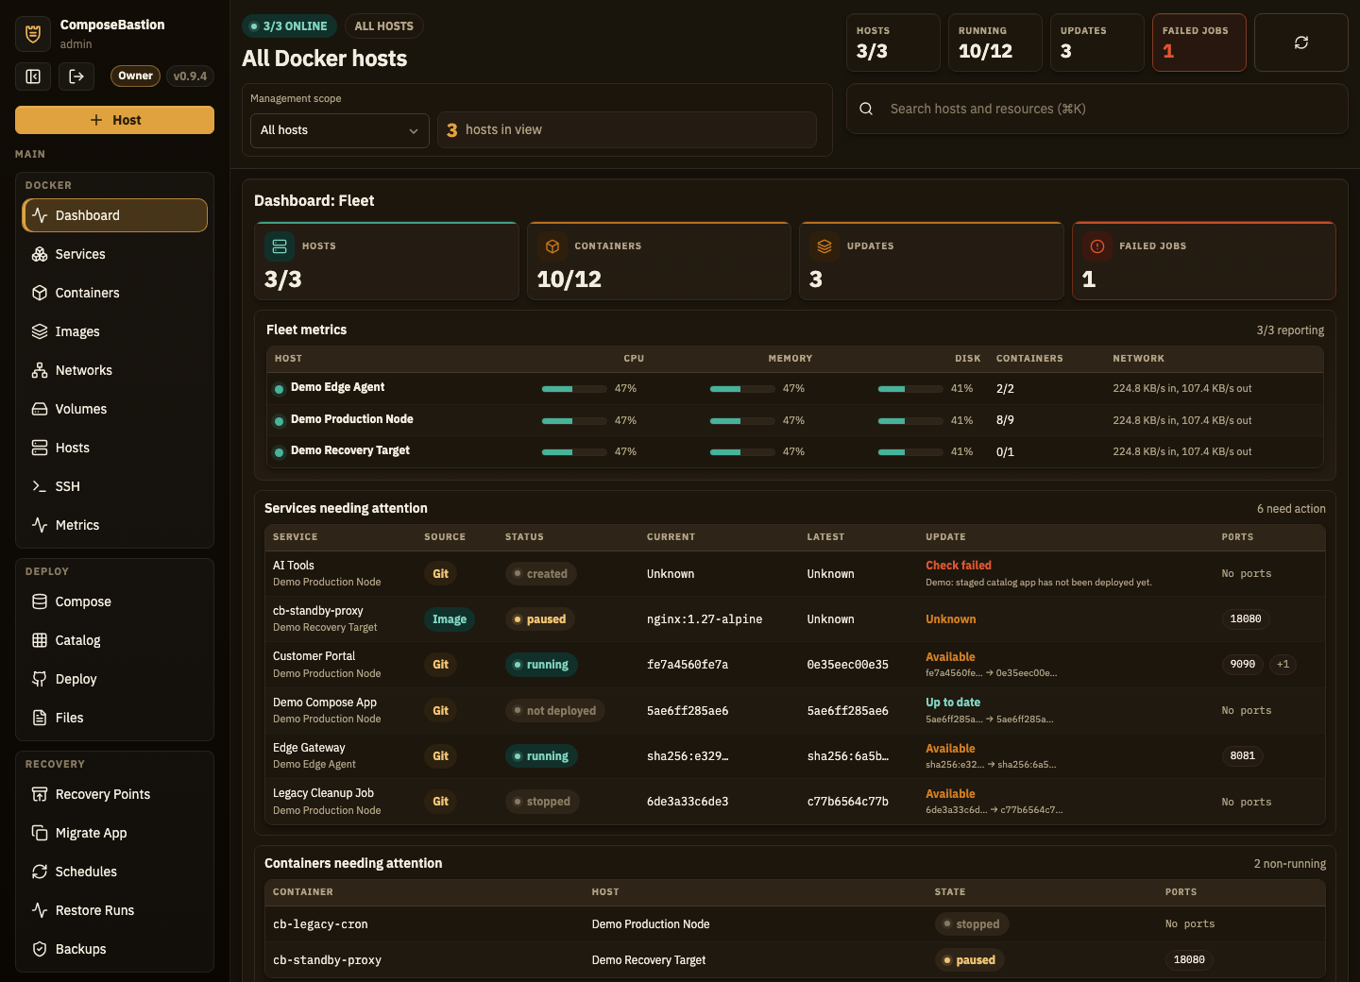
Task: Click the Updates card layers icon
Action: pyautogui.click(x=824, y=246)
